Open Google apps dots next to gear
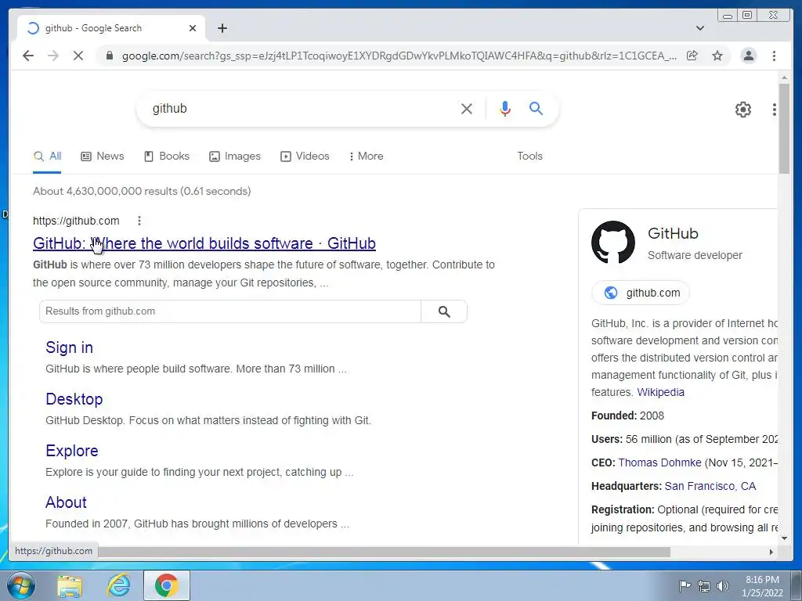802x601 pixels. click(775, 109)
